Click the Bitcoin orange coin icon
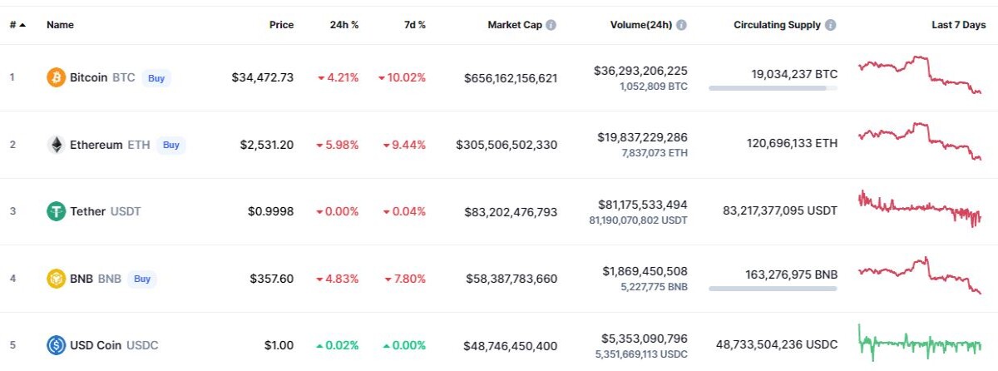Viewport: 998px width, 371px height. 56,77
